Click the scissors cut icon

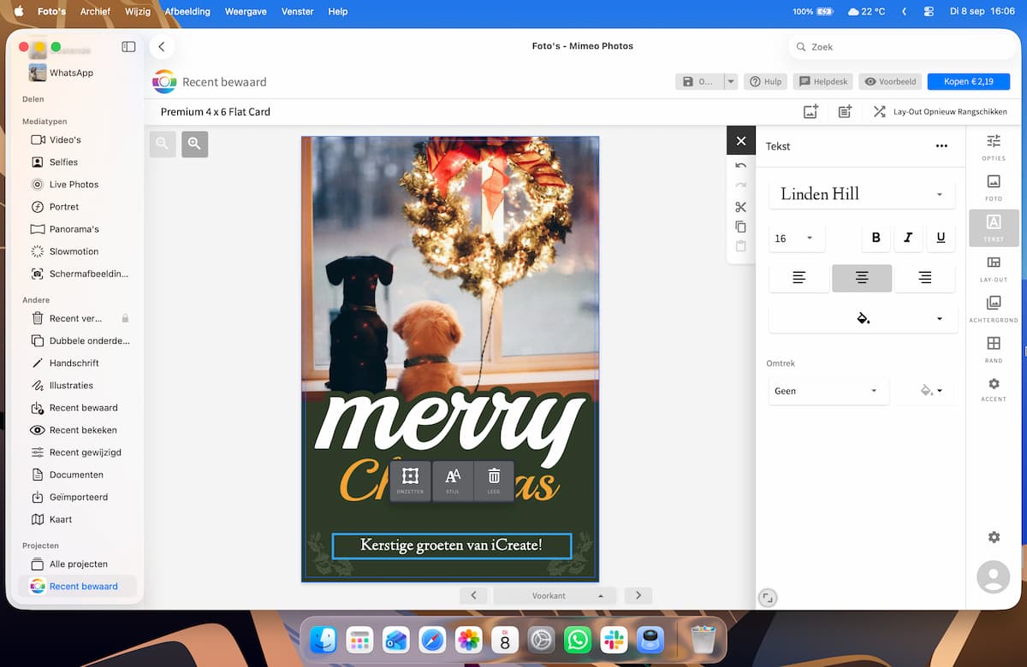[x=741, y=207]
